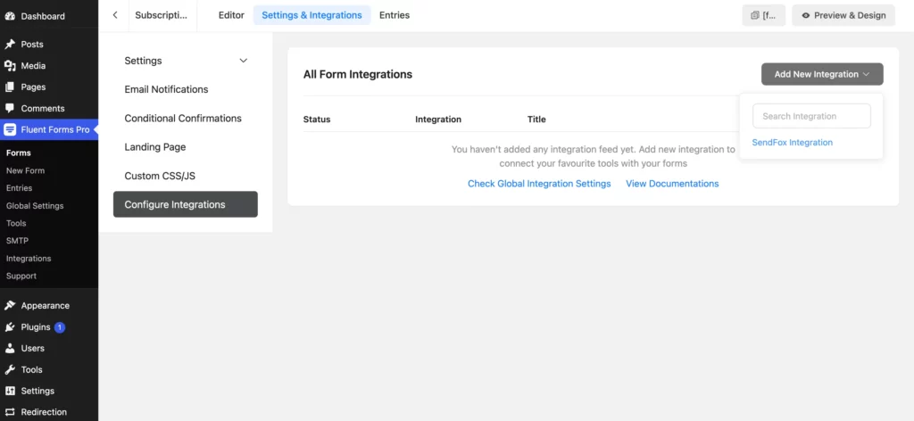This screenshot has height=421, width=914.
Task: Go back using the left chevron
Action: (115, 15)
